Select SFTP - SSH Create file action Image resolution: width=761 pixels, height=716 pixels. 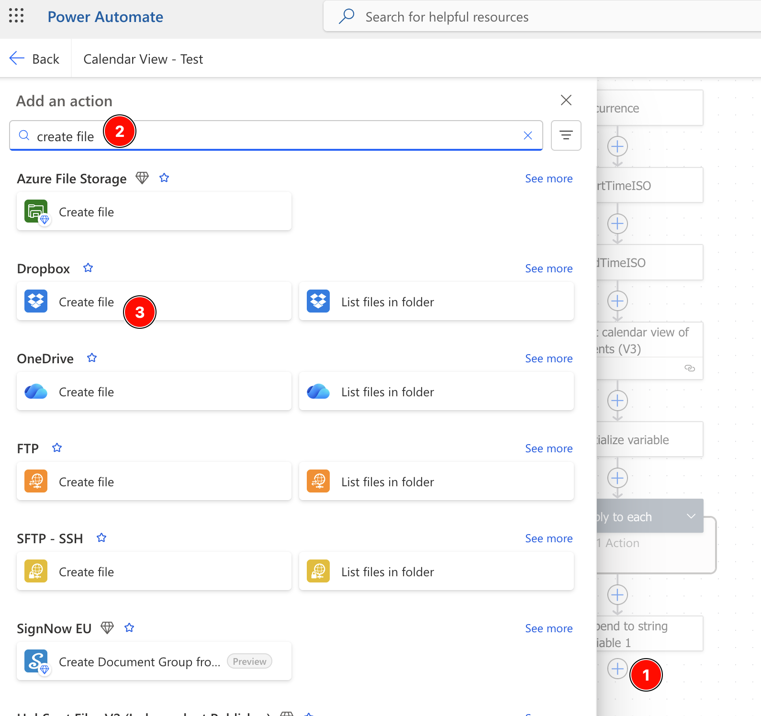click(154, 571)
